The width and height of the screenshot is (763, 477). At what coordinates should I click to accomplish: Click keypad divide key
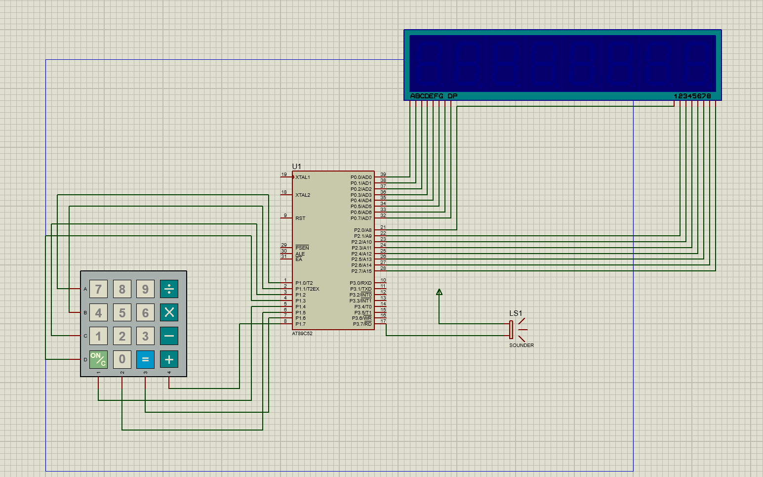tap(169, 289)
